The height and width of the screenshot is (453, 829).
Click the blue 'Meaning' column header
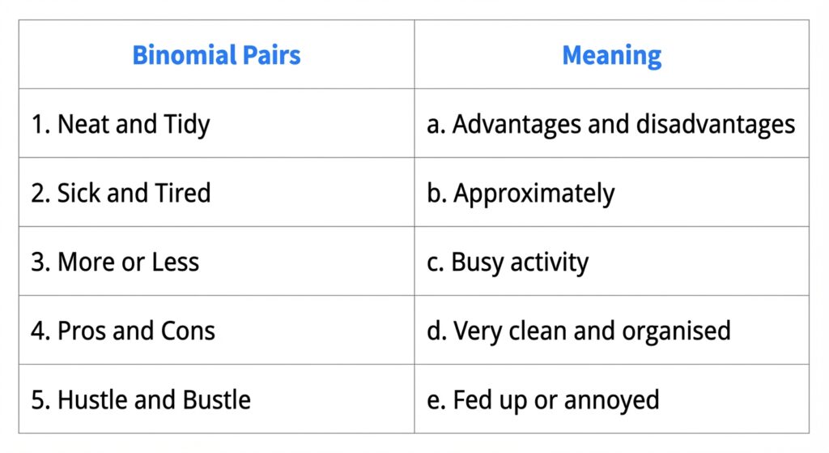pyautogui.click(x=611, y=55)
